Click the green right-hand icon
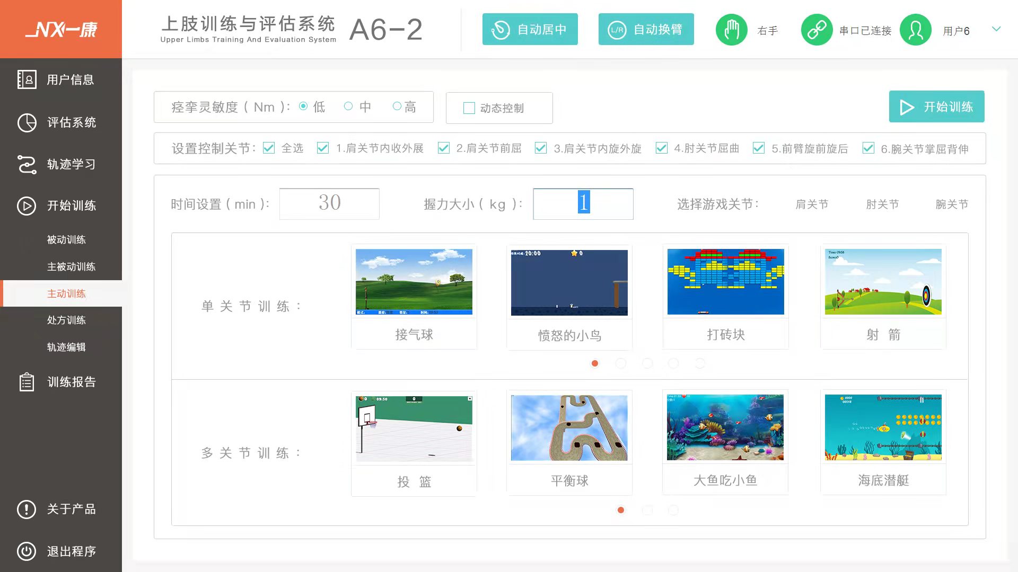This screenshot has height=572, width=1018. tap(731, 30)
